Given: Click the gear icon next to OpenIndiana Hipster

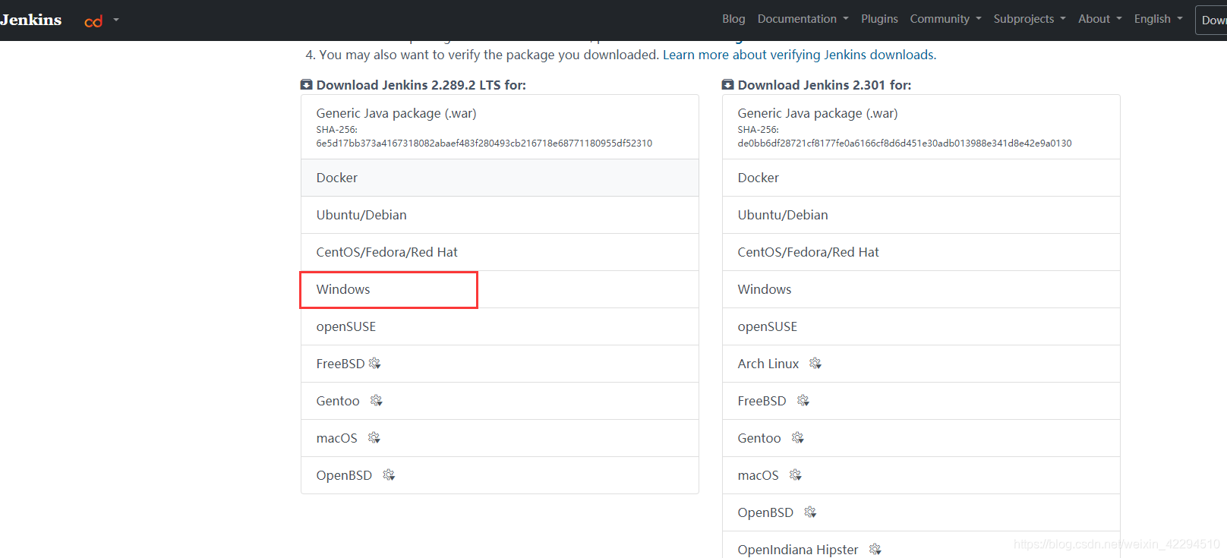Looking at the screenshot, I should (x=875, y=550).
